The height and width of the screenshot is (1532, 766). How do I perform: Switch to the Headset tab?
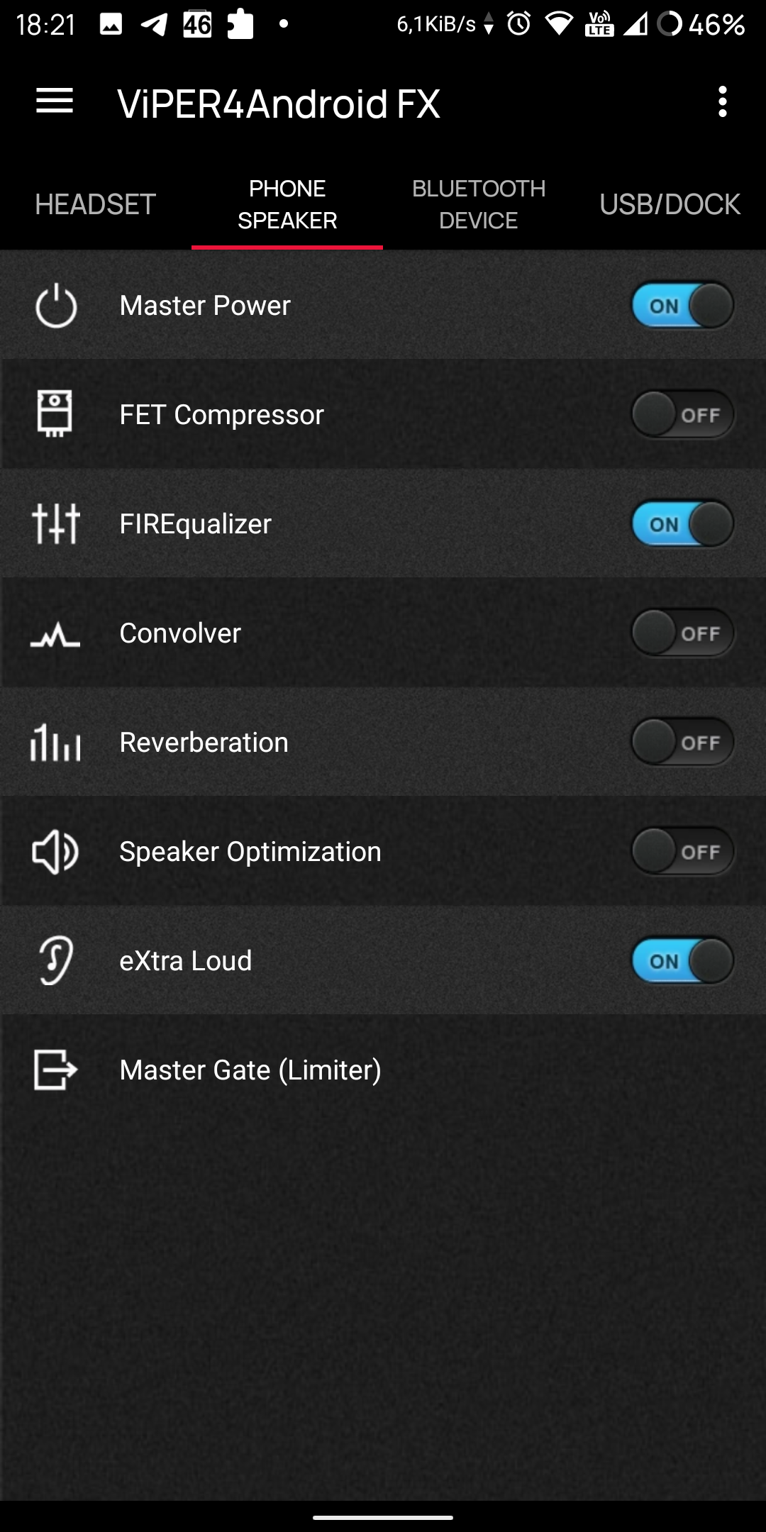click(96, 204)
